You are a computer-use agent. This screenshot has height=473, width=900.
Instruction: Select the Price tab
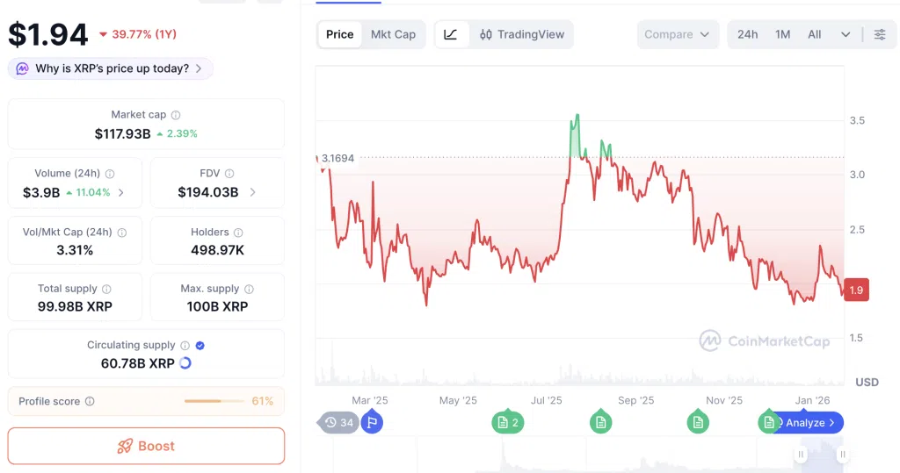point(339,34)
